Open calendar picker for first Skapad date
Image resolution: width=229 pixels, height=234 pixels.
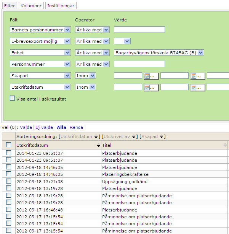(151, 76)
